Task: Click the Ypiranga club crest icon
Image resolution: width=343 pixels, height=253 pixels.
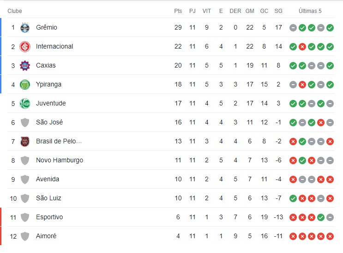Action: point(25,85)
